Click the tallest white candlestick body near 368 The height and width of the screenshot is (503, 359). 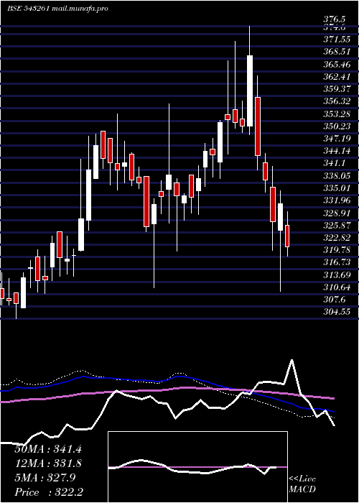point(250,91)
